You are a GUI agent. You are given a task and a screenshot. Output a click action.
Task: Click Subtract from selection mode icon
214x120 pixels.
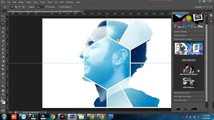(x=20, y=7)
